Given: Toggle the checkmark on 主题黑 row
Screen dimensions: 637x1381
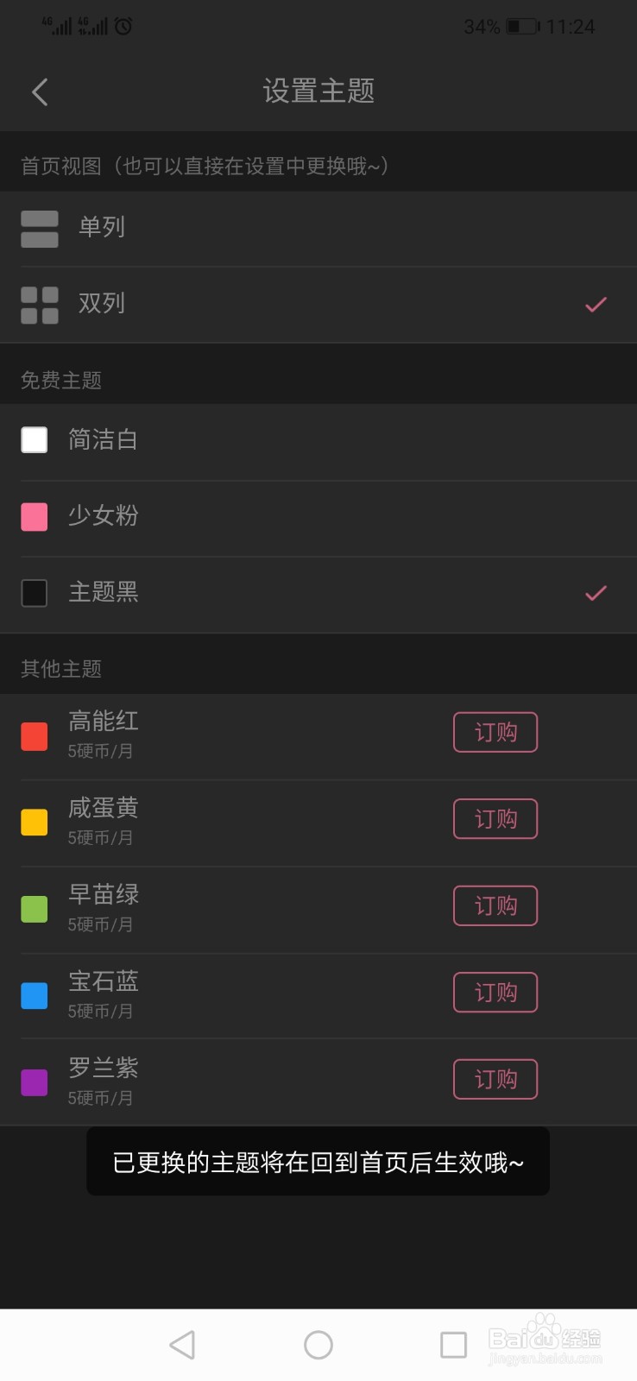Looking at the screenshot, I should pyautogui.click(x=596, y=593).
